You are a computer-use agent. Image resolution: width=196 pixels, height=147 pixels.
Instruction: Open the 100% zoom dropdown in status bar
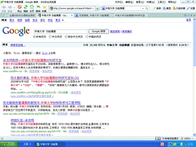click(x=192, y=138)
